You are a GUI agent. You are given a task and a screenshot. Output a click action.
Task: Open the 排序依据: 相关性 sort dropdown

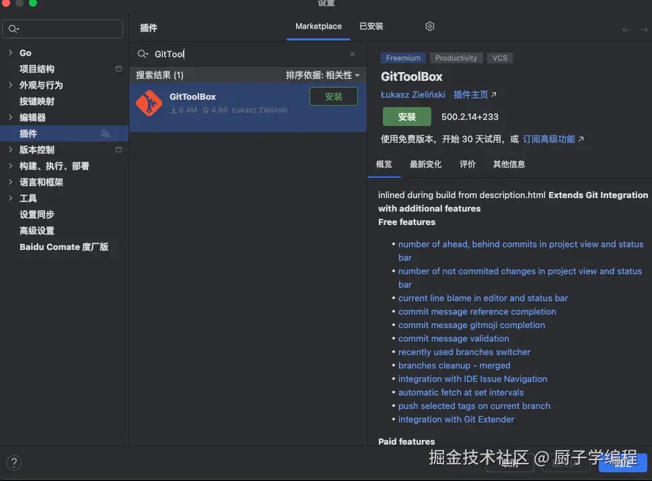pos(323,75)
